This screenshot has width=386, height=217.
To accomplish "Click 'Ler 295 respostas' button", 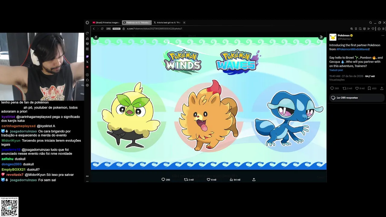I will (x=356, y=98).
